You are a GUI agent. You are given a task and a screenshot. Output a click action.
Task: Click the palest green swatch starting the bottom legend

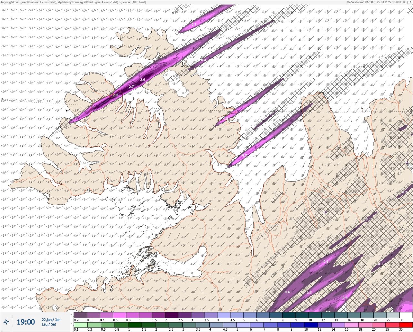80,324
